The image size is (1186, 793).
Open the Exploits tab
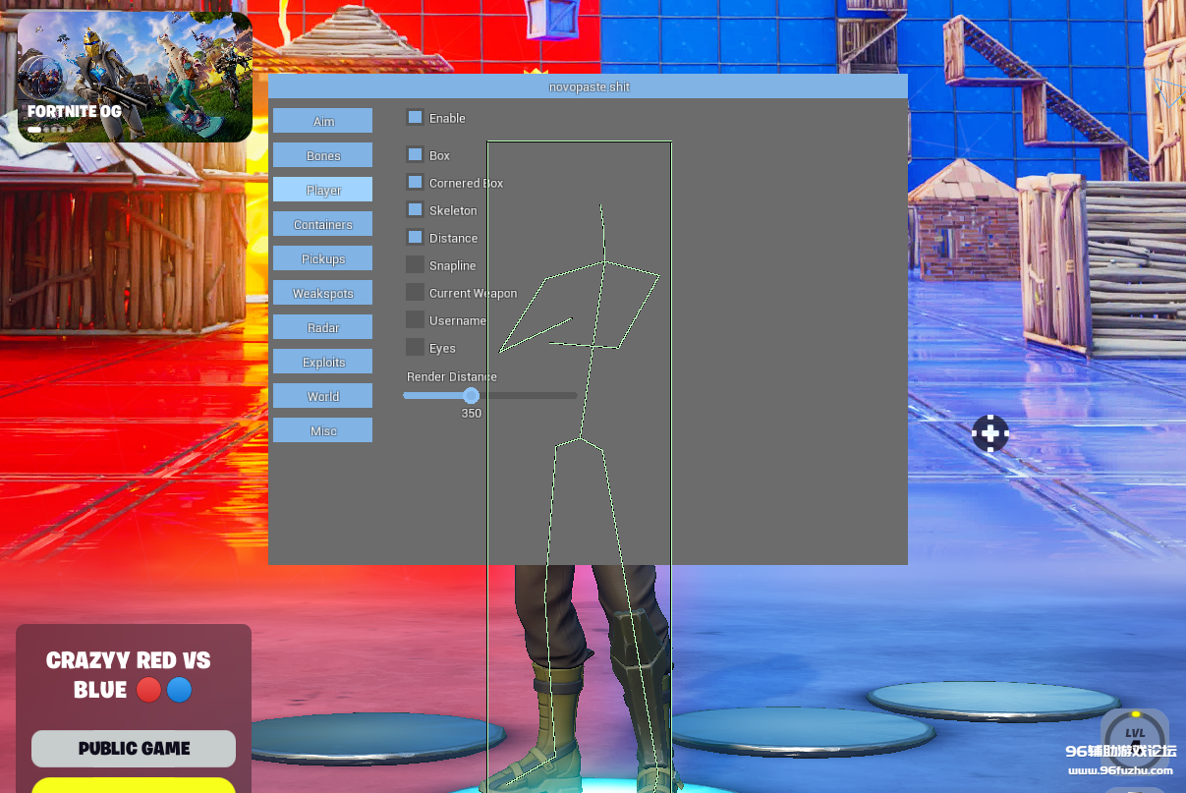point(322,362)
